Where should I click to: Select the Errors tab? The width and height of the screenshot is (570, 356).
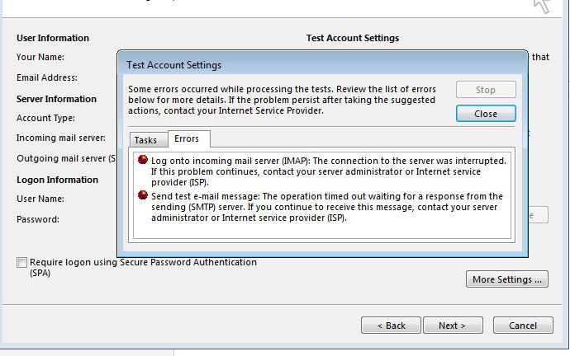click(x=187, y=138)
